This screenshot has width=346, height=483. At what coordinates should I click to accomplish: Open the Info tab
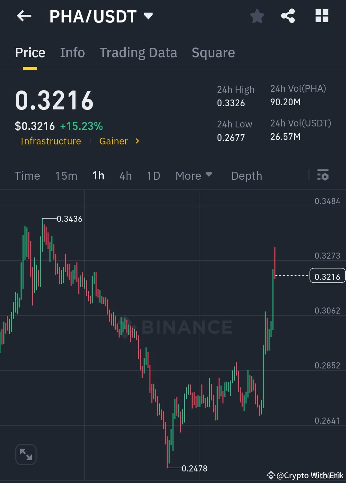[72, 52]
